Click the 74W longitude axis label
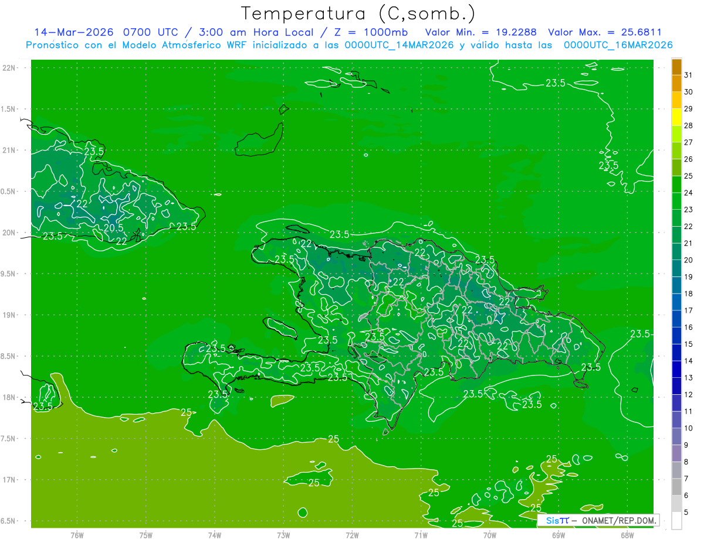 215,535
